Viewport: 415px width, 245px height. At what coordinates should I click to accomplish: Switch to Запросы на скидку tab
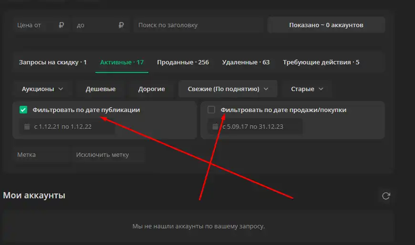click(x=52, y=62)
